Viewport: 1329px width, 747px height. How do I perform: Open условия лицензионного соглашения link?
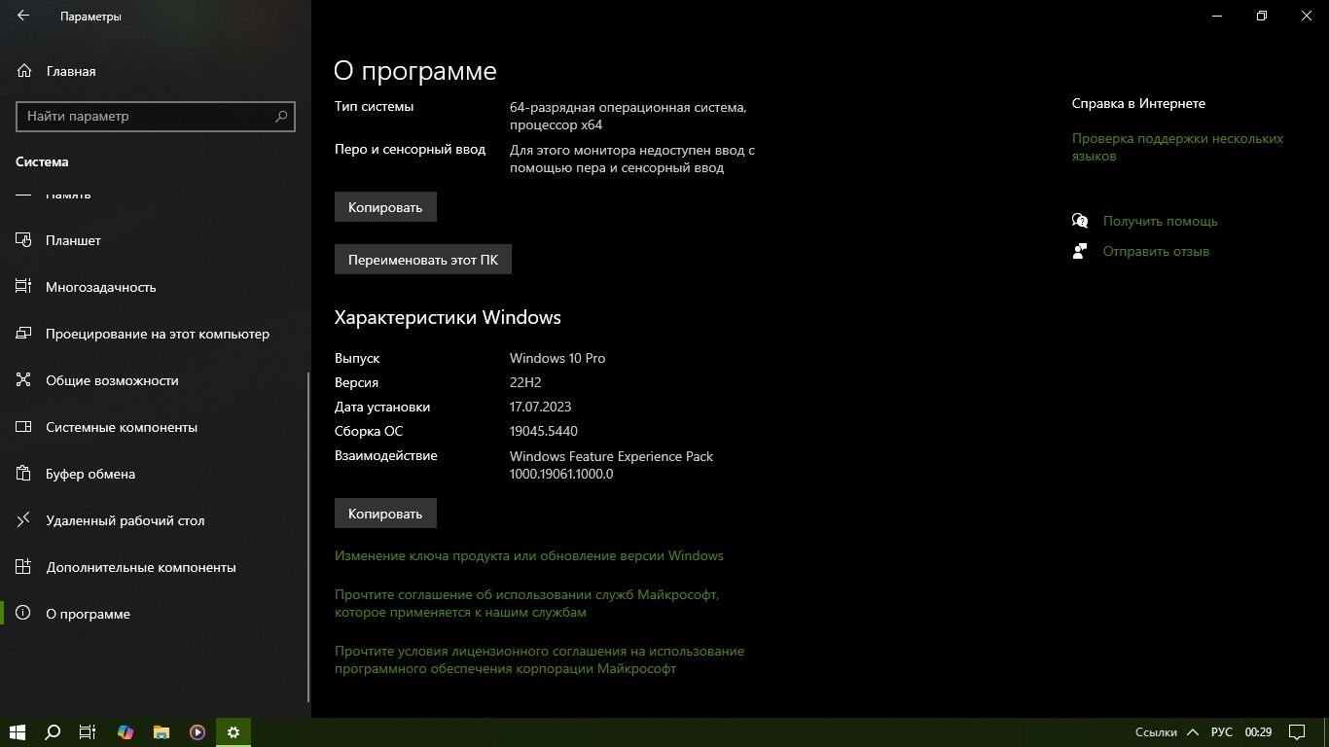[x=539, y=659]
